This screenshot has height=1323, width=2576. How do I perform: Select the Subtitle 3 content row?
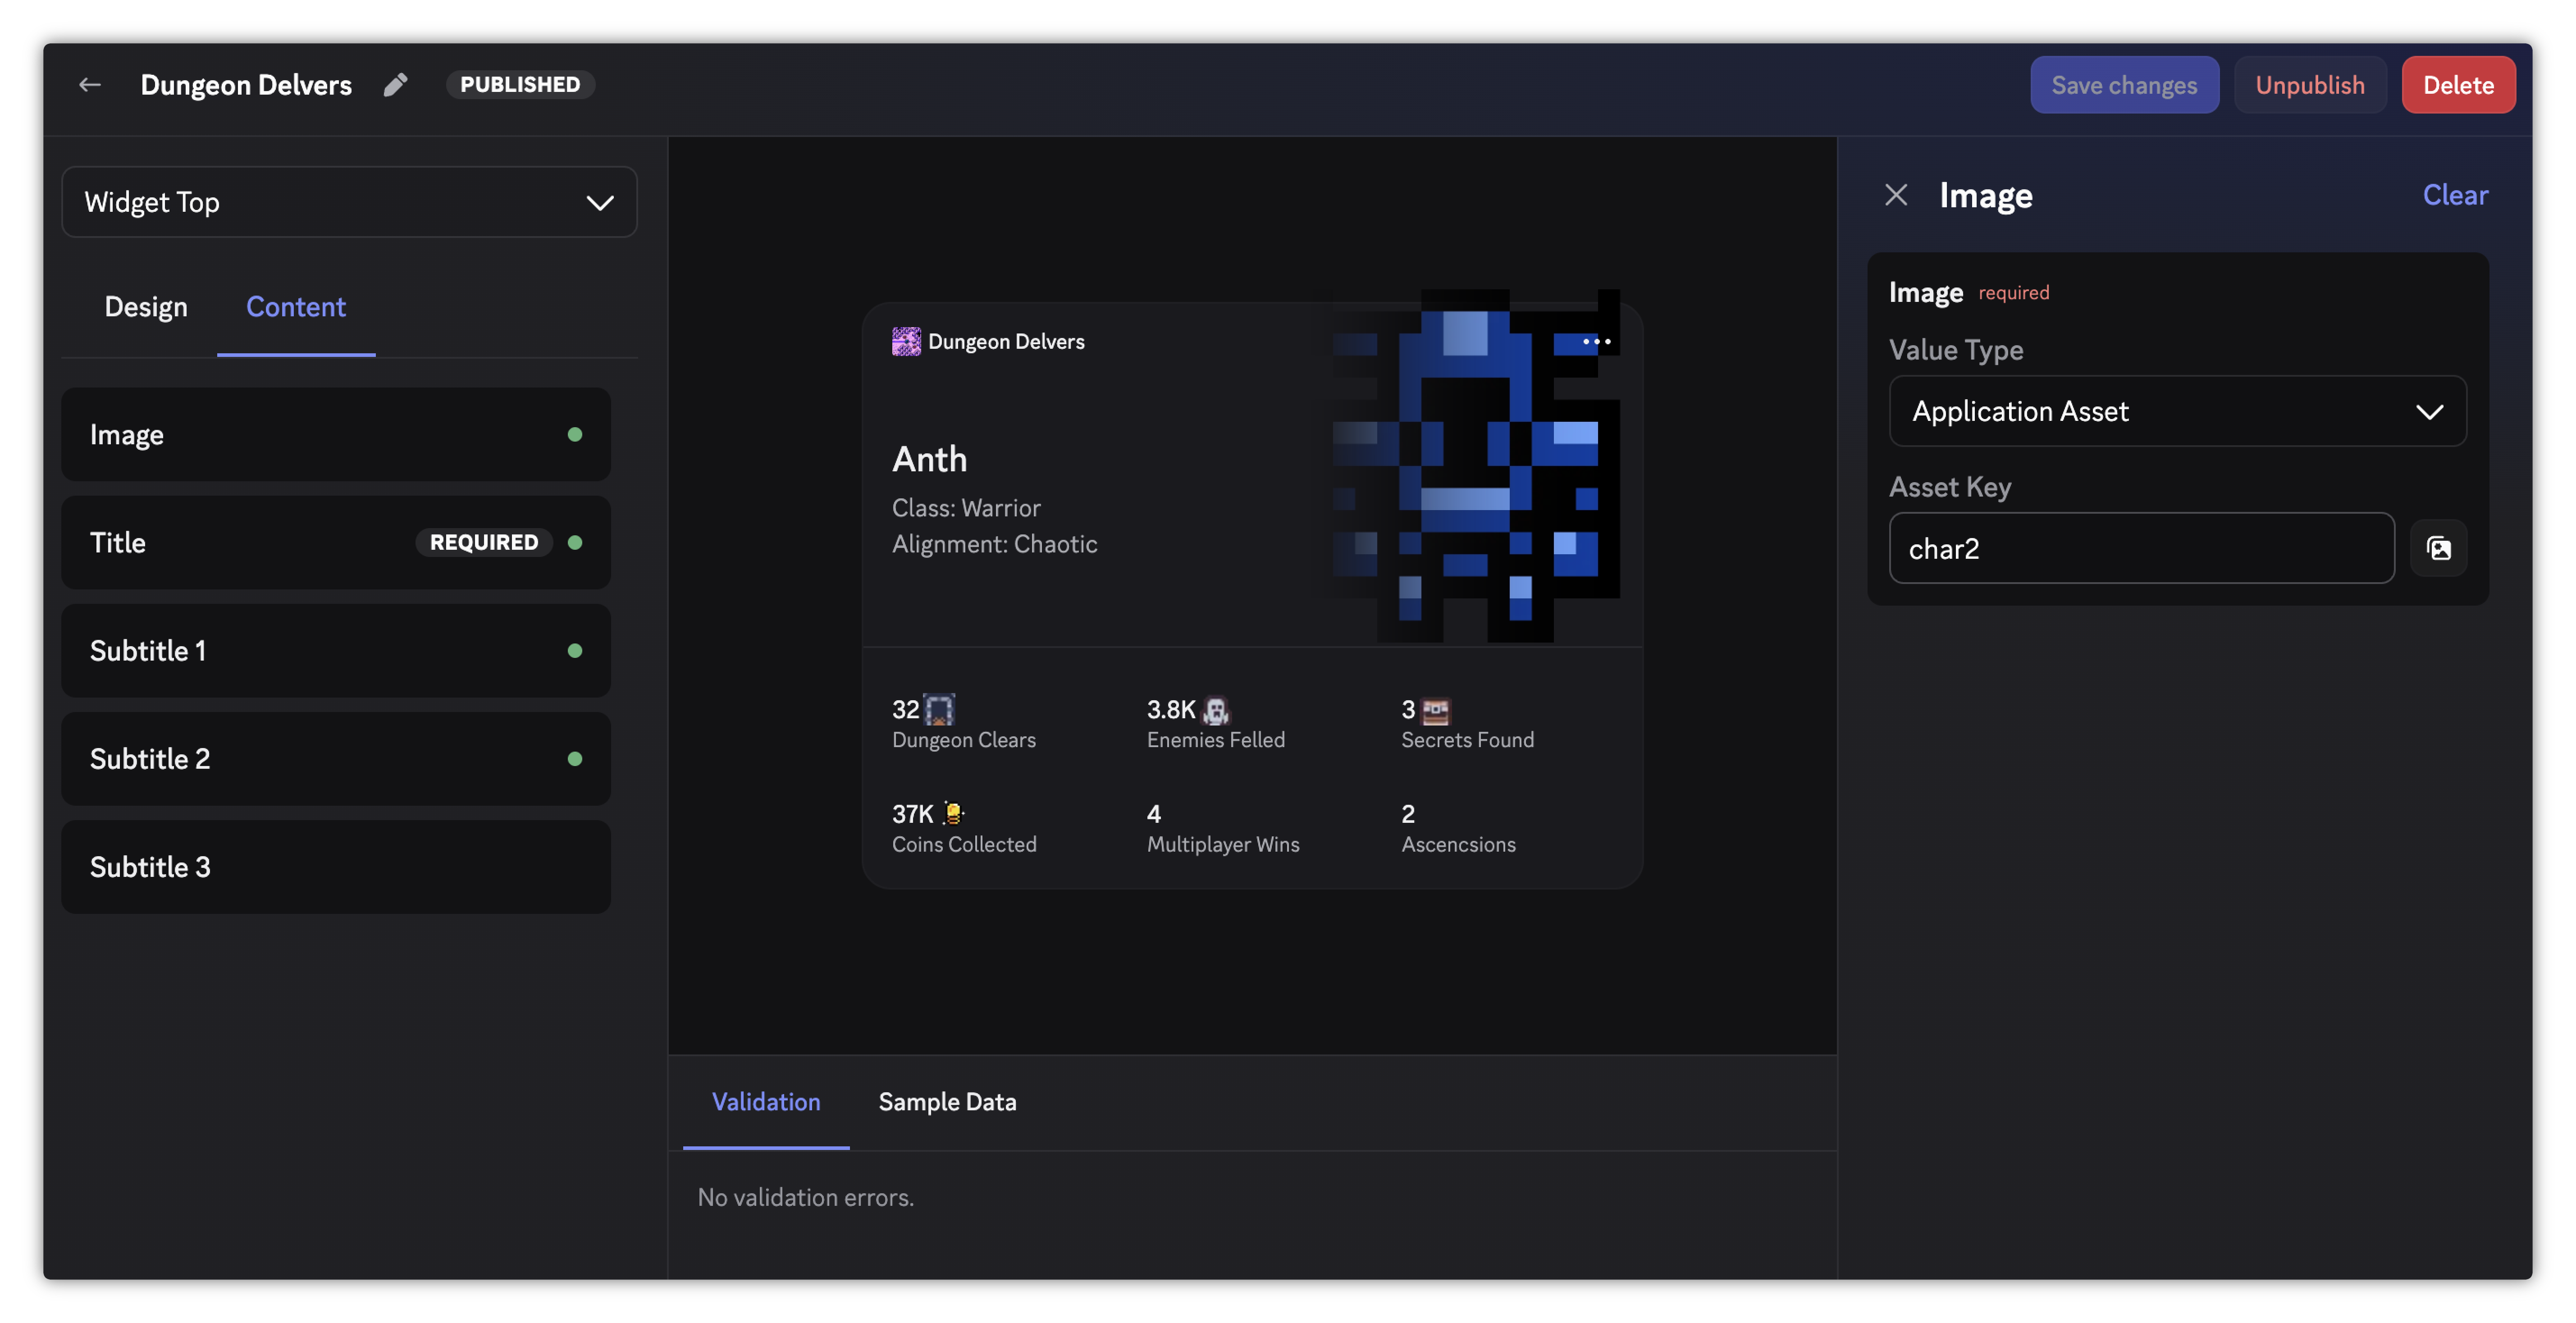(x=336, y=866)
